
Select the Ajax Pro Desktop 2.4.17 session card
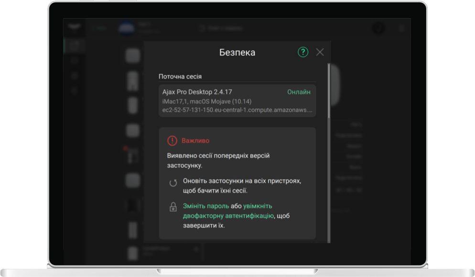tap(237, 101)
